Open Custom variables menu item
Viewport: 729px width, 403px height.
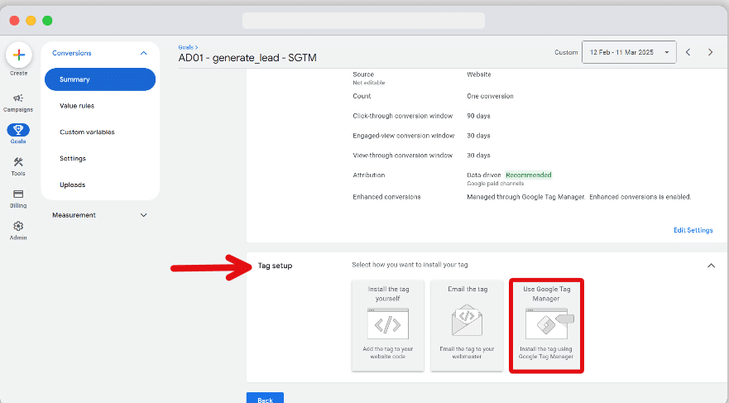tap(87, 132)
